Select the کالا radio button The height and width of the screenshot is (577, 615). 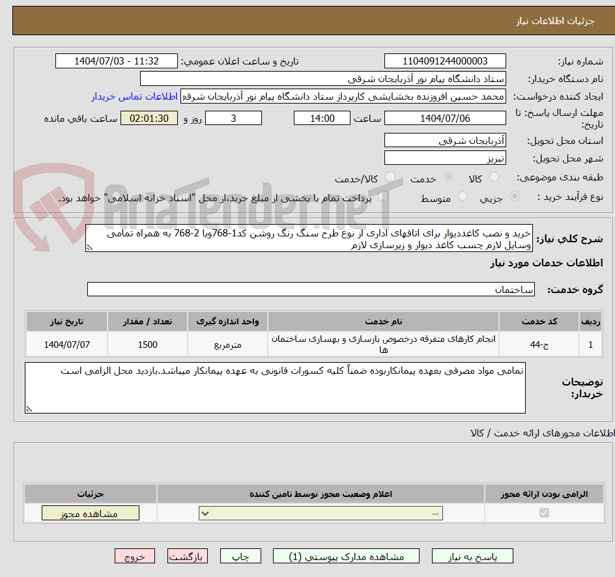tap(494, 176)
